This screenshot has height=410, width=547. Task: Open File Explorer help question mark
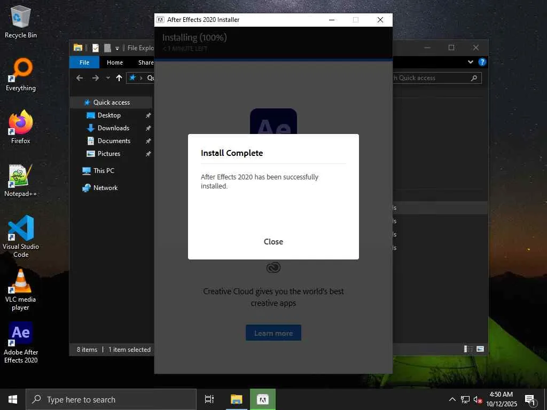pos(482,62)
